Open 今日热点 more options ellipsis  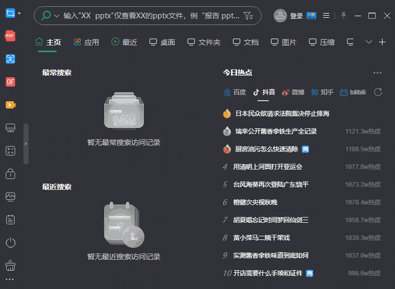(x=377, y=73)
